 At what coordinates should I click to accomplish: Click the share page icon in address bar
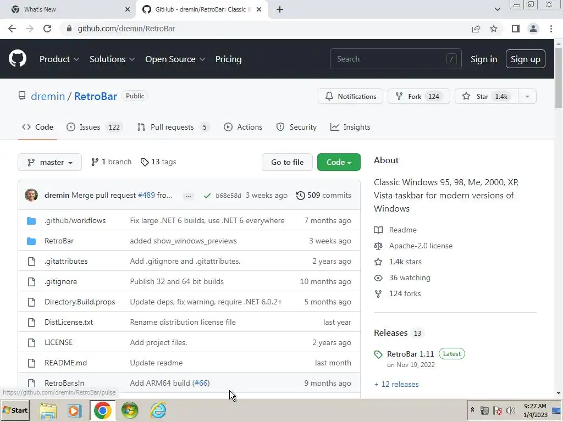[x=476, y=29]
